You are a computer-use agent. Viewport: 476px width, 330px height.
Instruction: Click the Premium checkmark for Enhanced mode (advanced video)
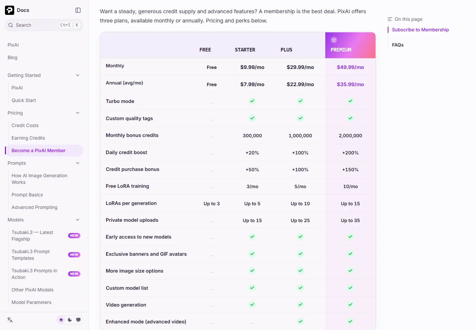click(350, 321)
